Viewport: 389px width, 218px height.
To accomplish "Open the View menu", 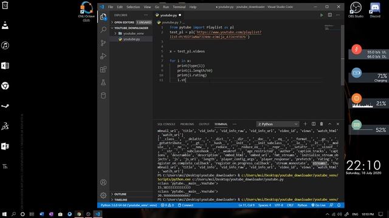I will [147, 7].
